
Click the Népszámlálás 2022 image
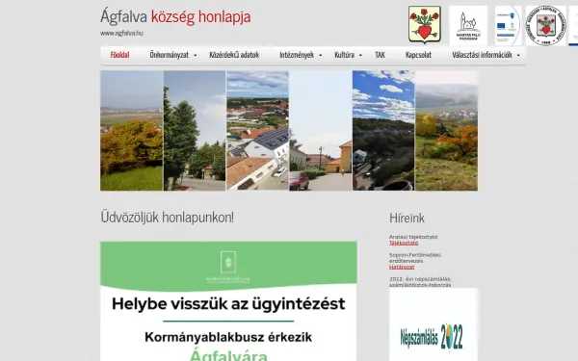[433, 324]
